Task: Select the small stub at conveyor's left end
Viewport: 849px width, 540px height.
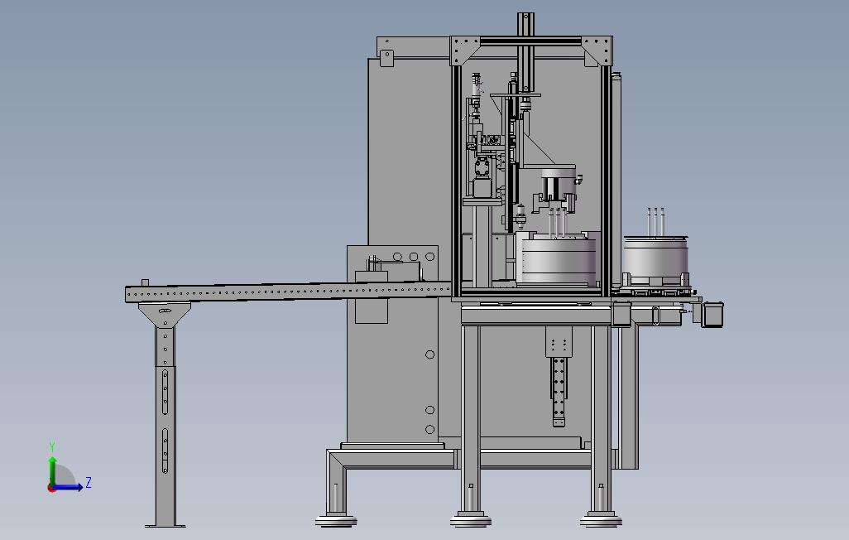Action: coord(145,282)
